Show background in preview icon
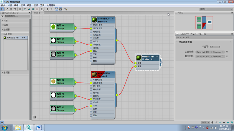 pyautogui.click(x=37, y=9)
